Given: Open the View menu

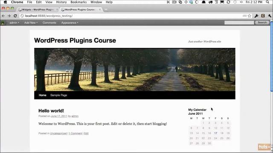Looking at the screenshot, I should coord(49,2).
